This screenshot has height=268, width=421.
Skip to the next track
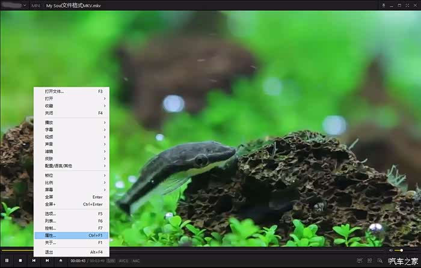[x=47, y=261]
